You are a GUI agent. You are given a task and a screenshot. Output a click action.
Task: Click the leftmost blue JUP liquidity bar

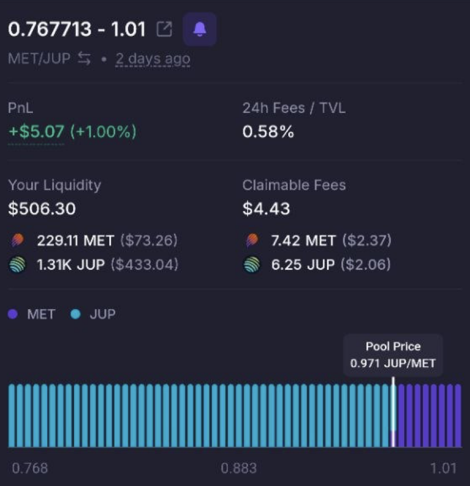click(12, 415)
